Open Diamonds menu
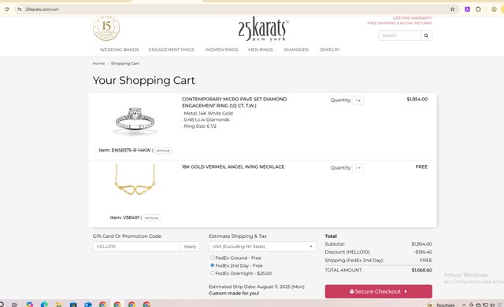Viewport: 504px width, 307px height. coord(296,49)
